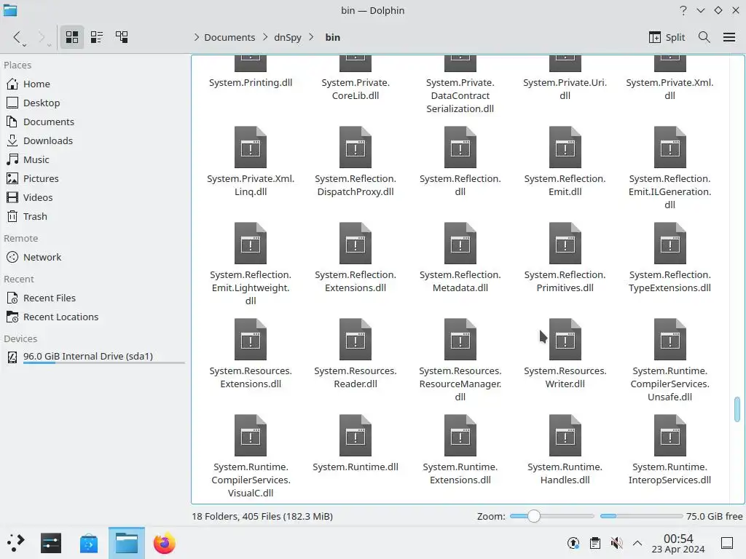
Task: Select System.Resources.Extensions.dll file icon
Action: (251, 339)
